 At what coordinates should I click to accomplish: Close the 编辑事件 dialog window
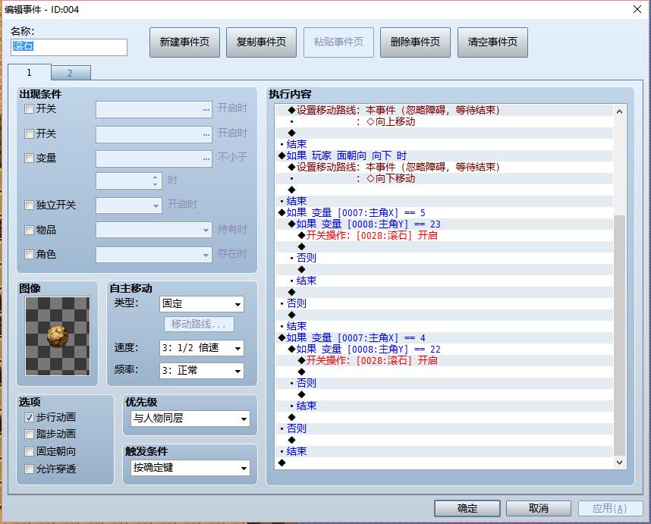(x=637, y=9)
